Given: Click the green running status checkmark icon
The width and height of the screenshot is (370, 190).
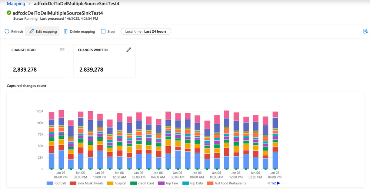Looking at the screenshot, I should coord(9,13).
